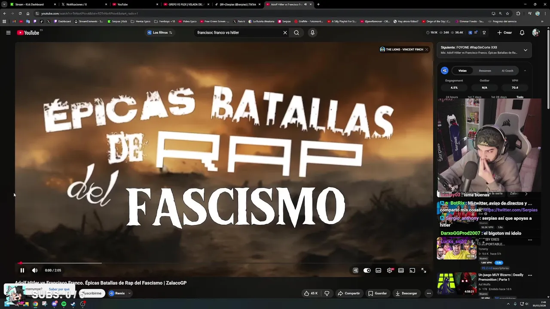Open the Notificaciones / X browser tab
Image resolution: width=550 pixels, height=309 pixels.
click(x=83, y=4)
